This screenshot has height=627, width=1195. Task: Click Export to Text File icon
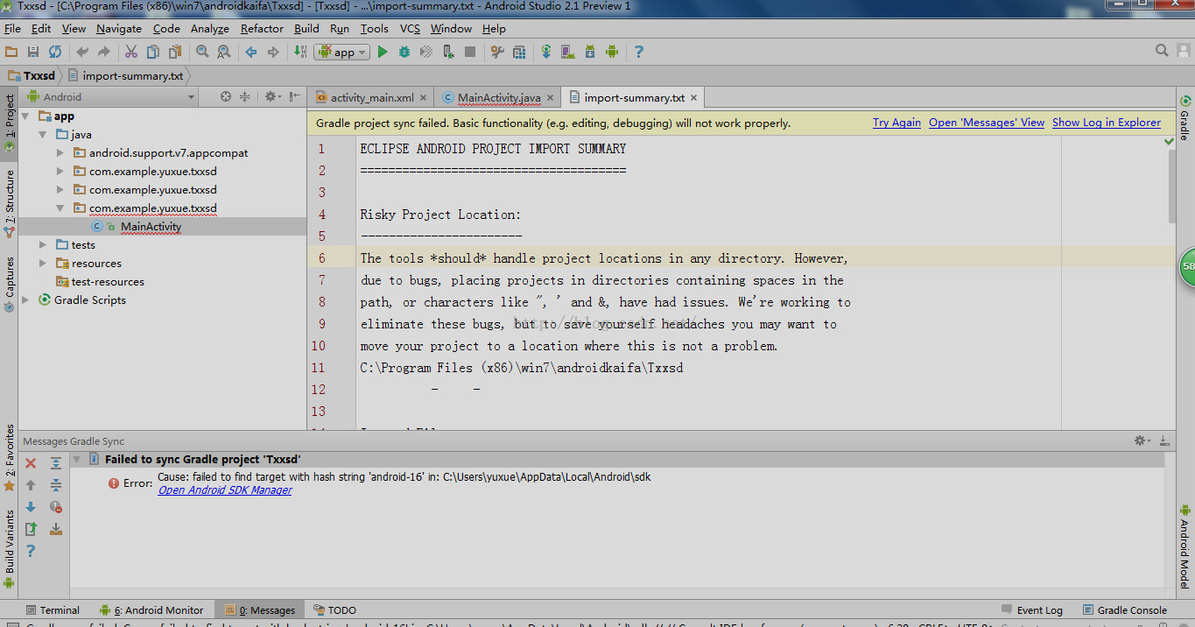(31, 529)
